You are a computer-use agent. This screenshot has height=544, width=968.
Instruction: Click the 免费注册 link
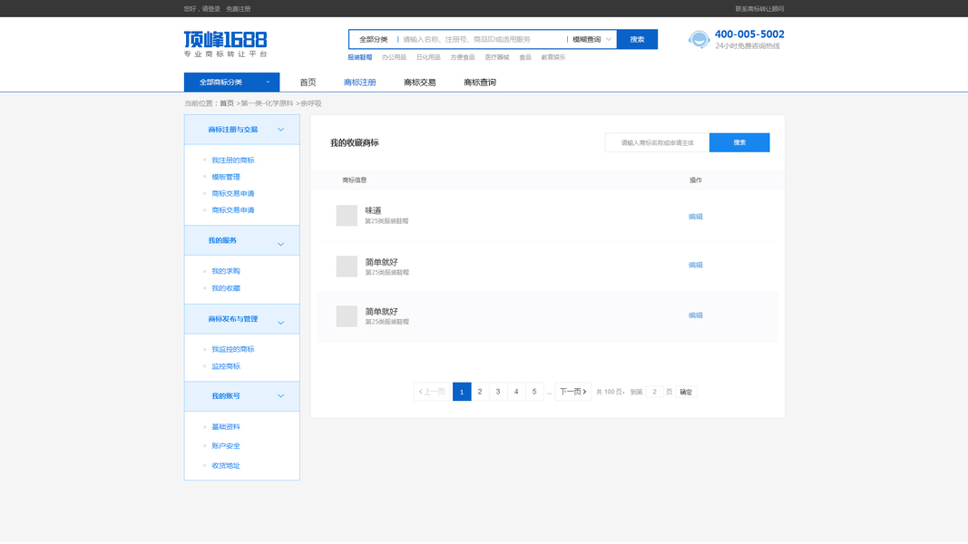[239, 9]
